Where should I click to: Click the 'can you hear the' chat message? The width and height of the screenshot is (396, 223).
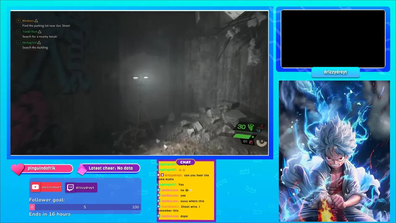[196, 175]
